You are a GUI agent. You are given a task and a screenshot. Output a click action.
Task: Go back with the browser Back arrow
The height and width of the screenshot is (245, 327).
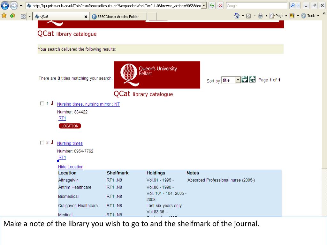[5, 6]
